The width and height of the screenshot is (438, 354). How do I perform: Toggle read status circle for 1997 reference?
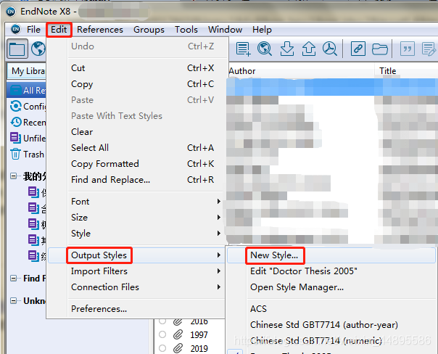point(162,334)
